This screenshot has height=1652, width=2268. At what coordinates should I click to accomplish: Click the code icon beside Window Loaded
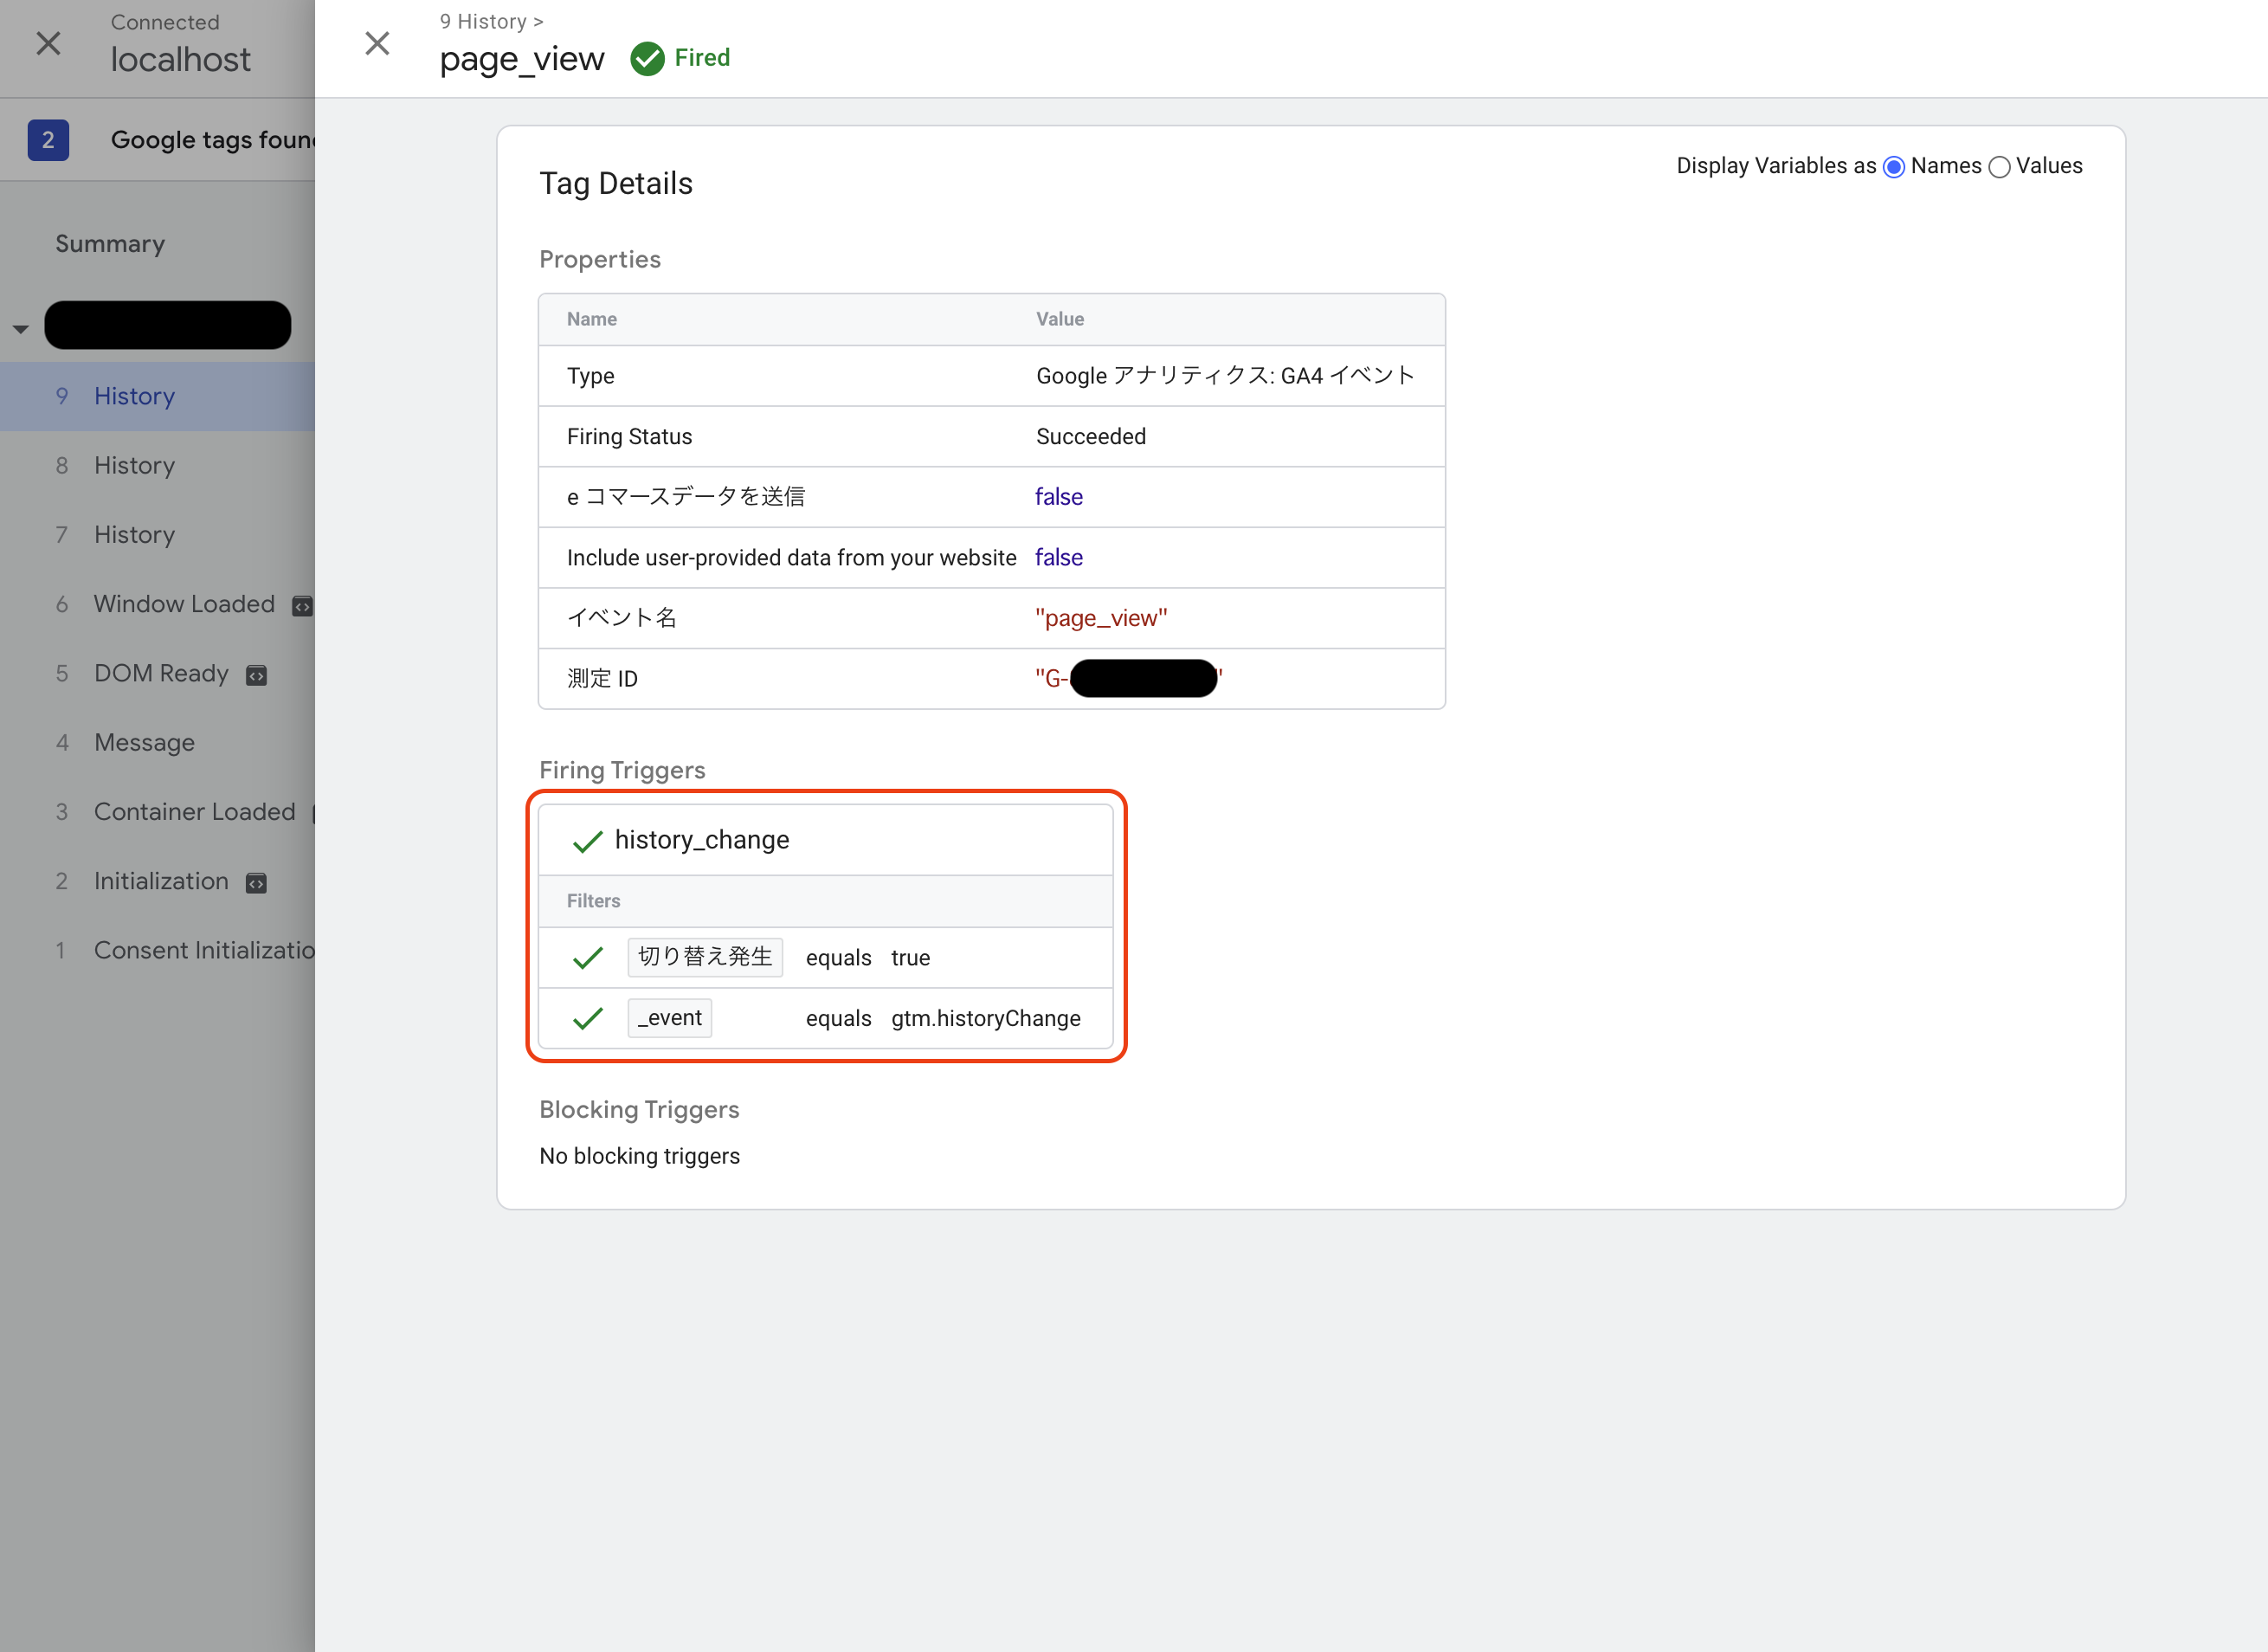click(302, 606)
